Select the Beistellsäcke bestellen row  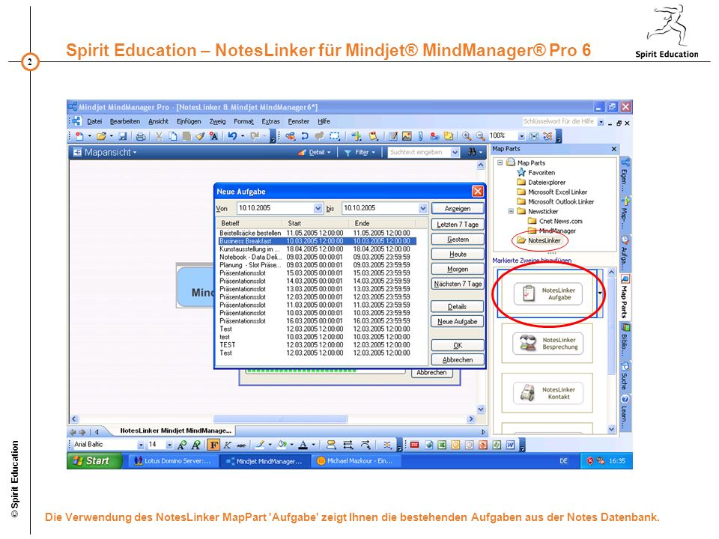(317, 233)
